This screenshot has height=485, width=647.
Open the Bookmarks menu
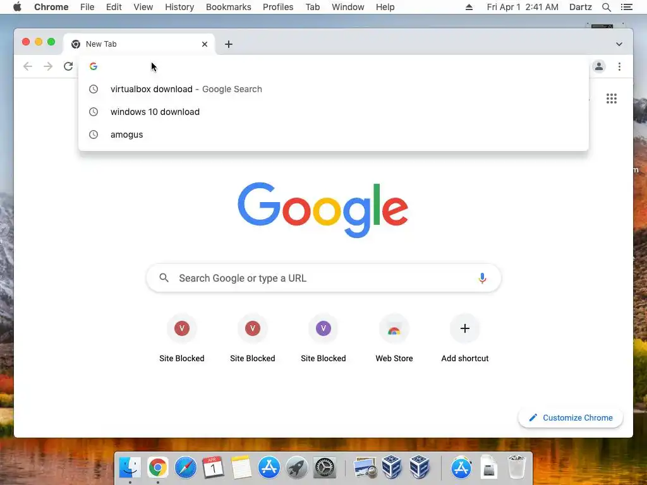pyautogui.click(x=228, y=7)
